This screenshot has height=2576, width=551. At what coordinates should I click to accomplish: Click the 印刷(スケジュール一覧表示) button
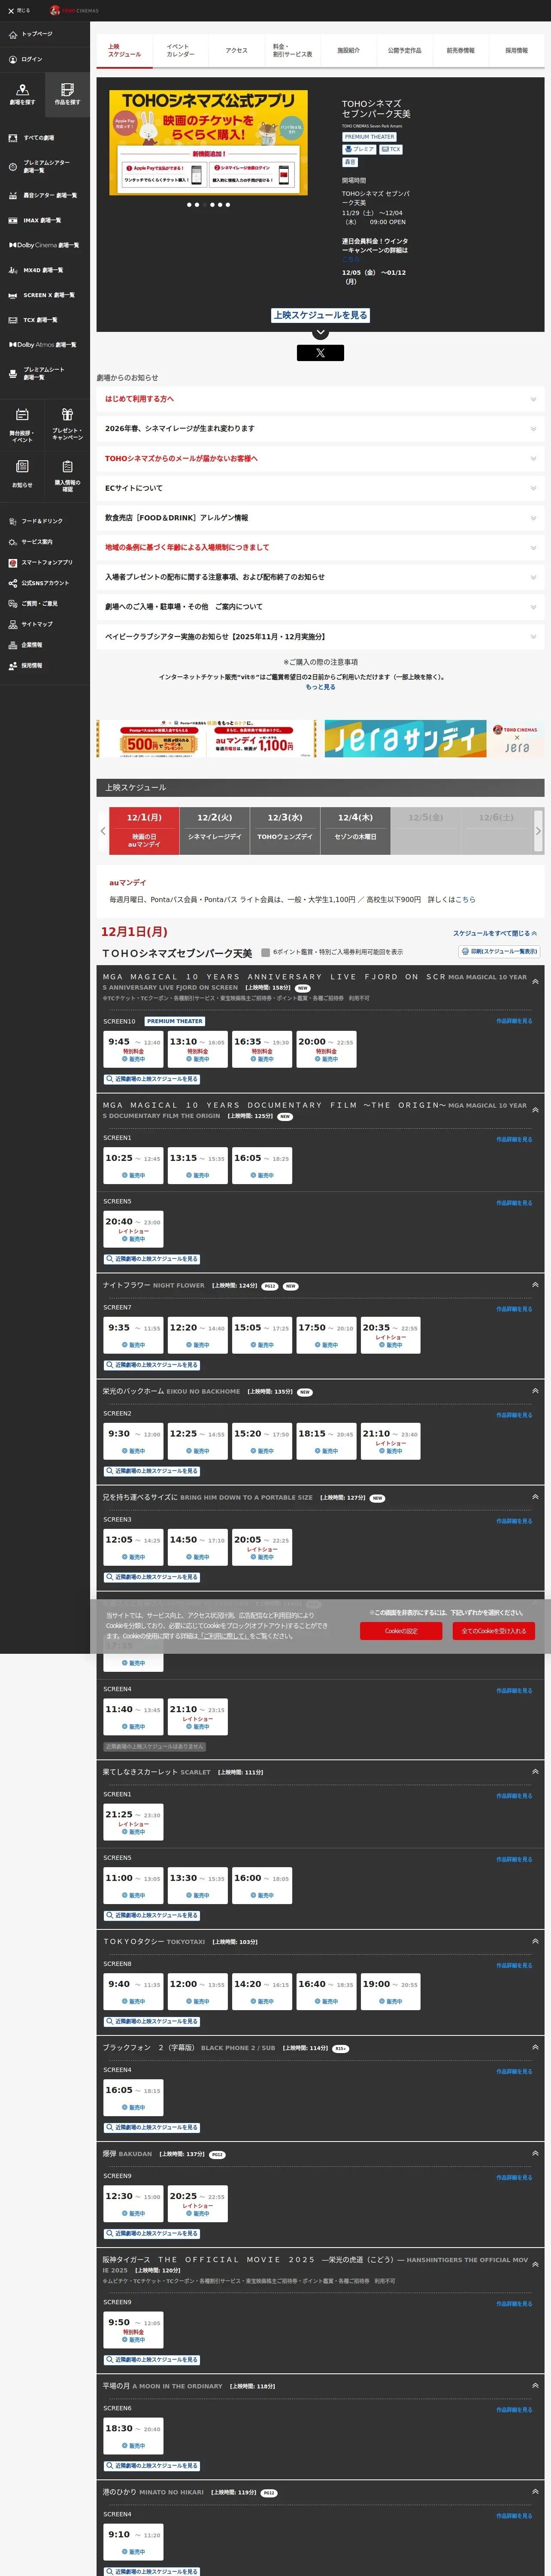pos(499,951)
